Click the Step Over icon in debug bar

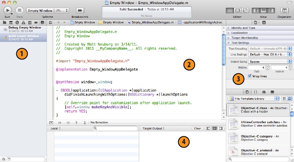pos(68,123)
